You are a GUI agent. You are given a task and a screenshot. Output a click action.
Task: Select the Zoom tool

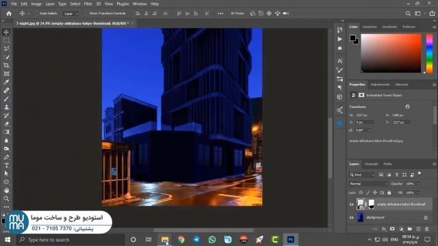click(x=6, y=199)
